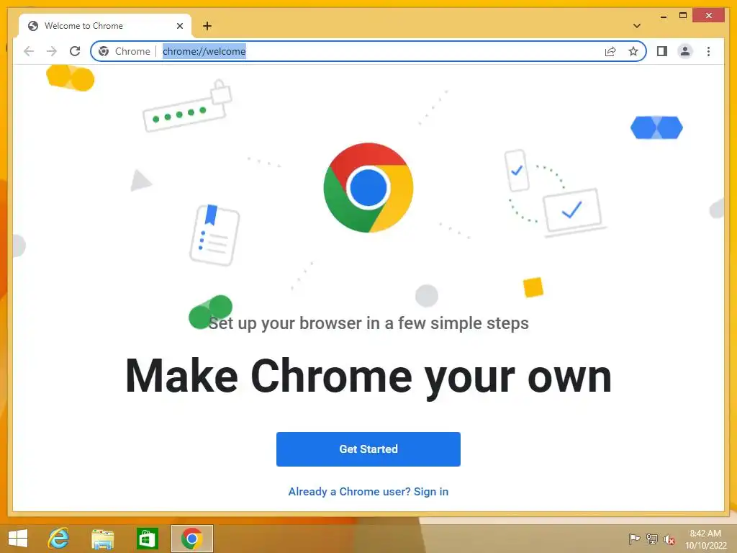This screenshot has width=737, height=553.
Task: Launch Internet Explorer from the taskbar
Action: click(x=58, y=539)
